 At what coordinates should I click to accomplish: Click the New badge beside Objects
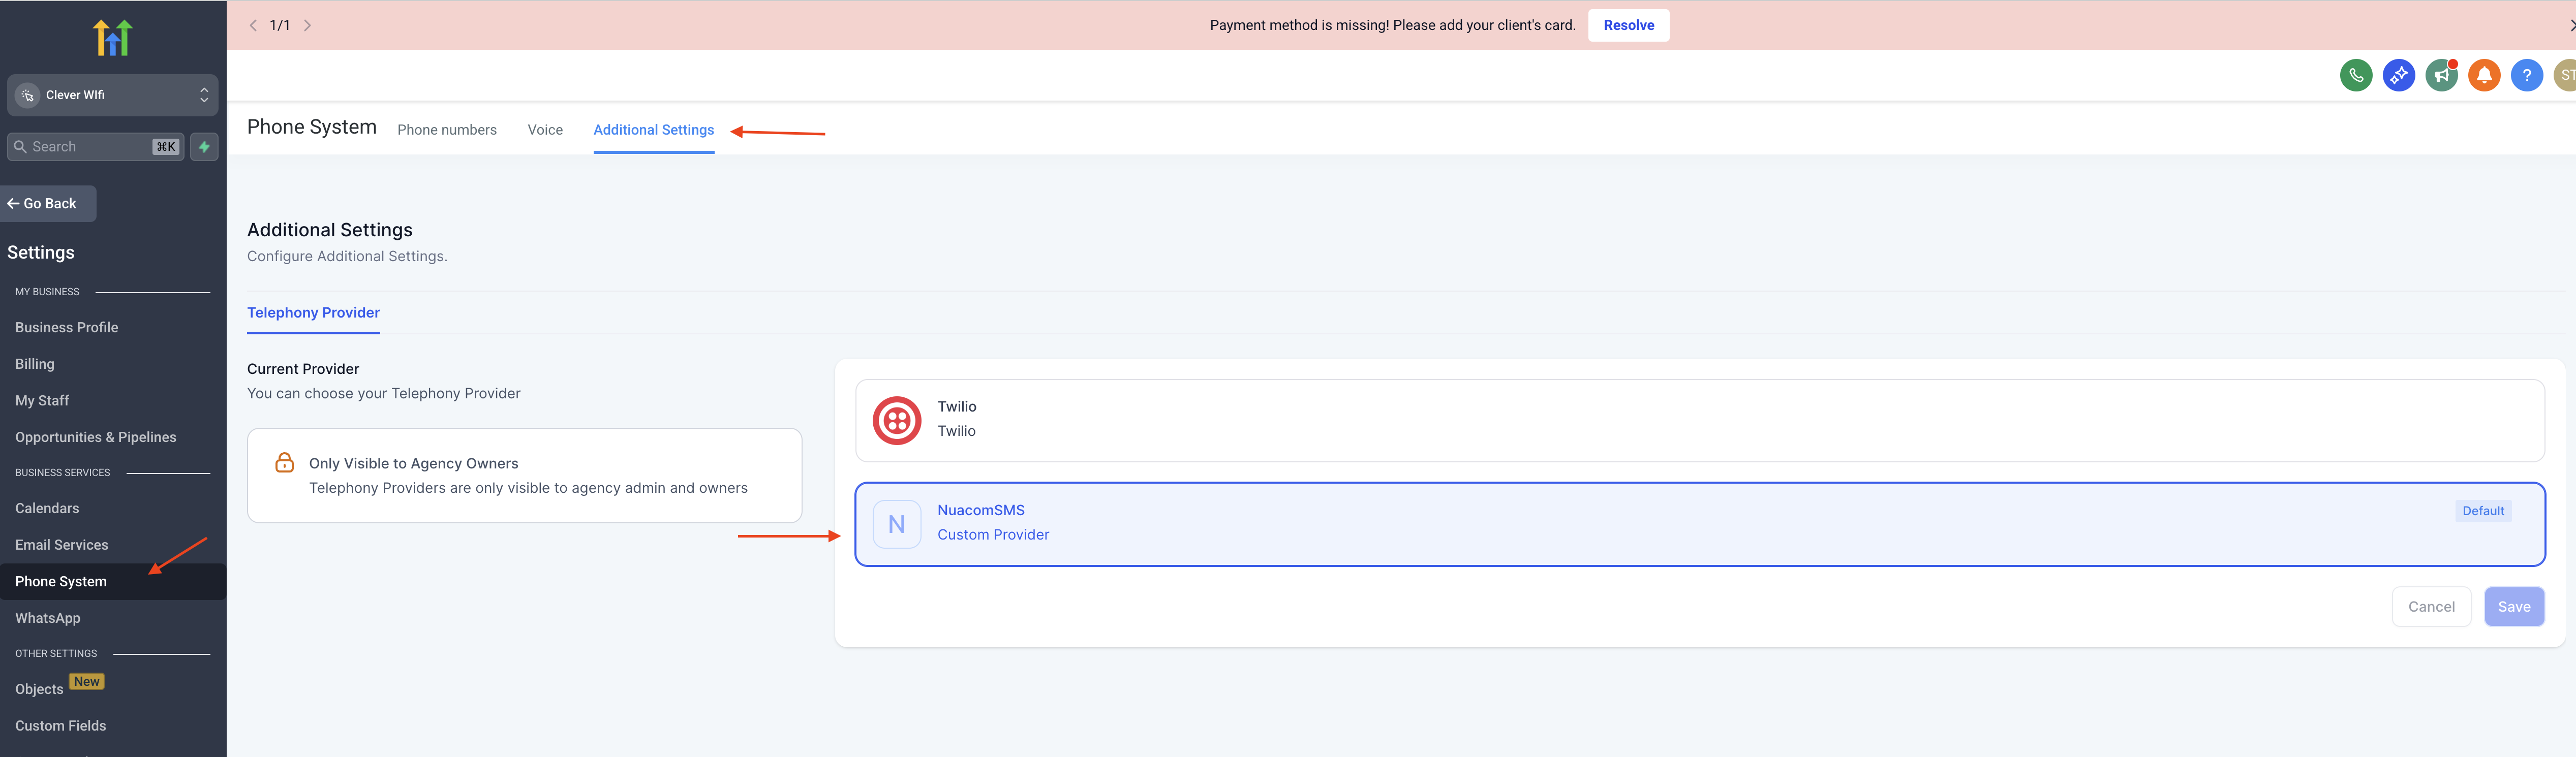(x=87, y=682)
